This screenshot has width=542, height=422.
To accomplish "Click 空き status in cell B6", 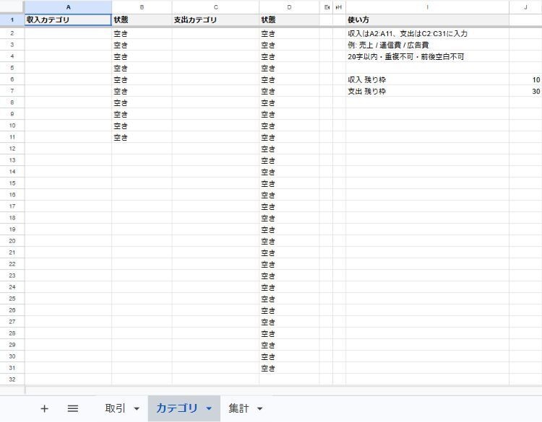I will [142, 79].
